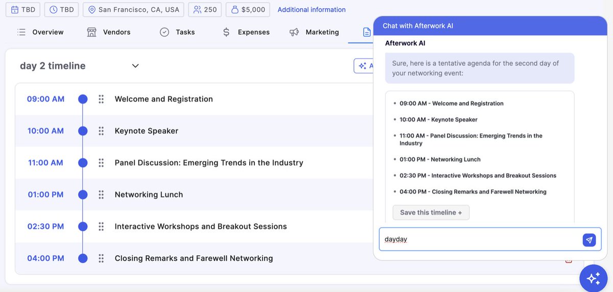Click drag handle for Networking Lunch

(x=101, y=194)
